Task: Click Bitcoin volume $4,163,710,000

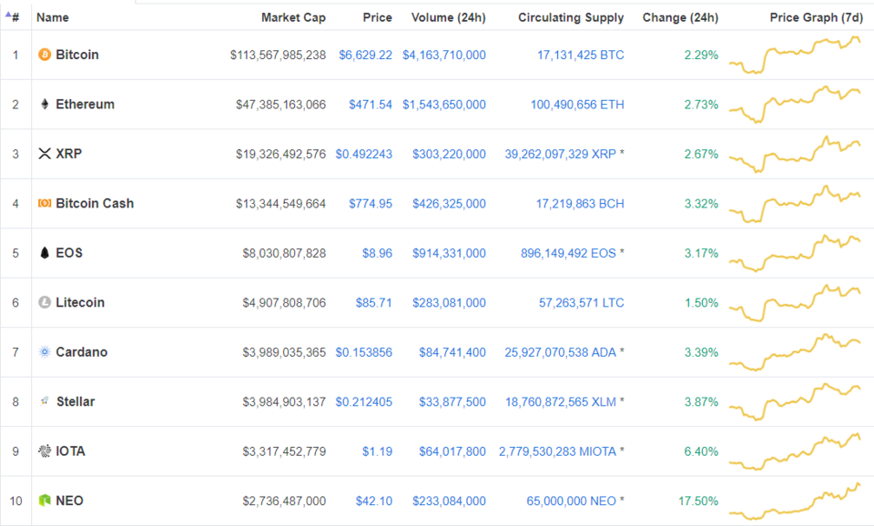Action: point(444,56)
